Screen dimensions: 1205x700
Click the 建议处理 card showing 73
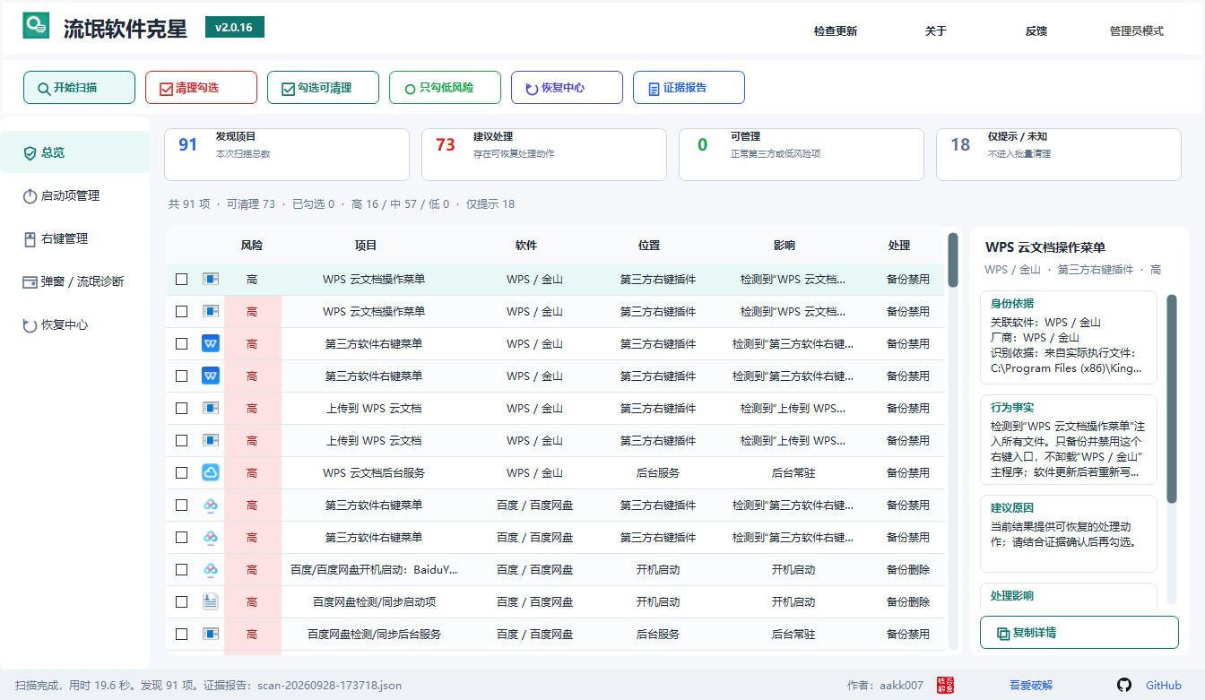click(x=544, y=154)
